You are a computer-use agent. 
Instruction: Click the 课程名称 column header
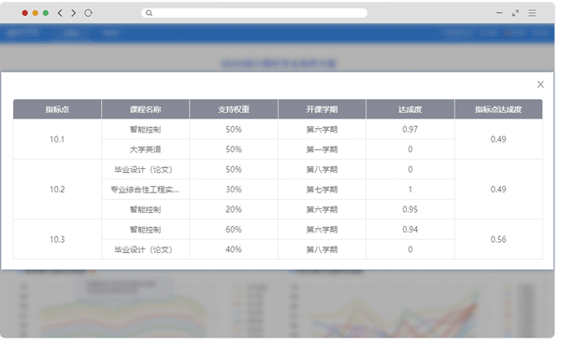(145, 109)
